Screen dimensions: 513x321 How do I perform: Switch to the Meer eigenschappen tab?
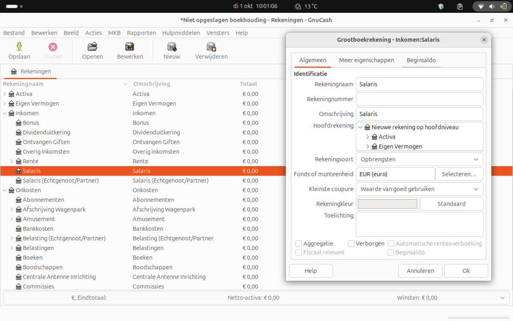click(x=366, y=60)
